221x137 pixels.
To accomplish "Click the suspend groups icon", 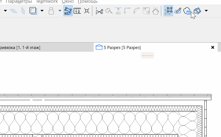I will 51,11.
